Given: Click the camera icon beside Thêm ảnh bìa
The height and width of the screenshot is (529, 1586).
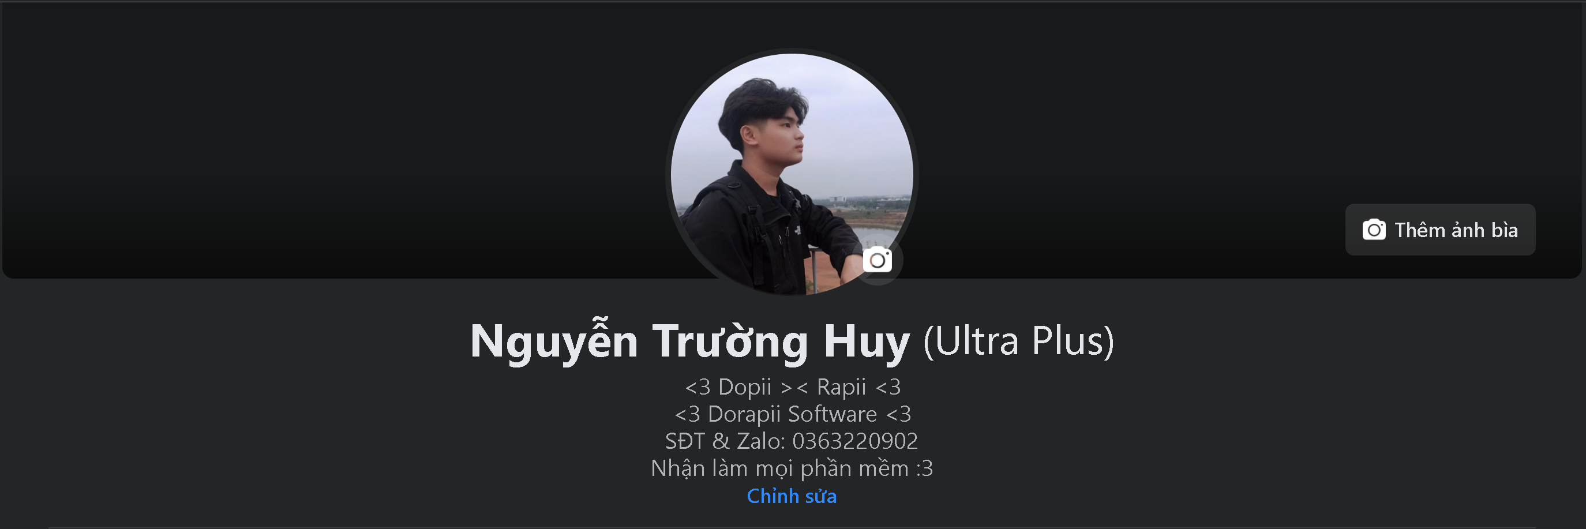Looking at the screenshot, I should tap(1374, 230).
